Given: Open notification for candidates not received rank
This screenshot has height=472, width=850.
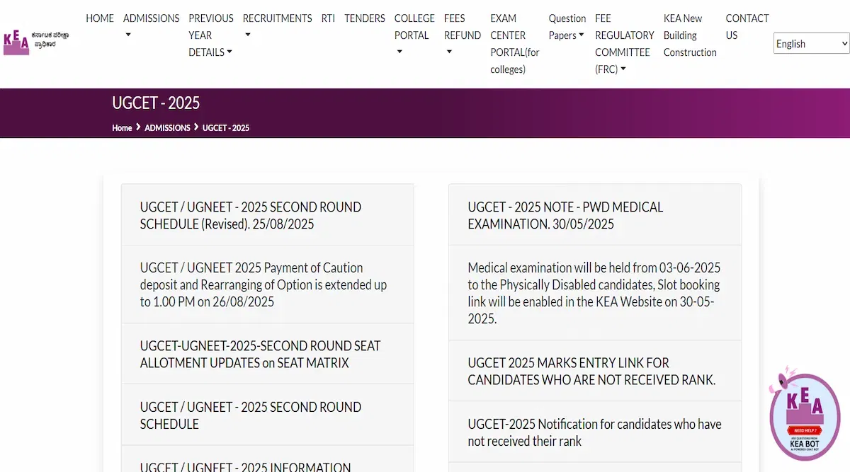Looking at the screenshot, I should pyautogui.click(x=595, y=432).
